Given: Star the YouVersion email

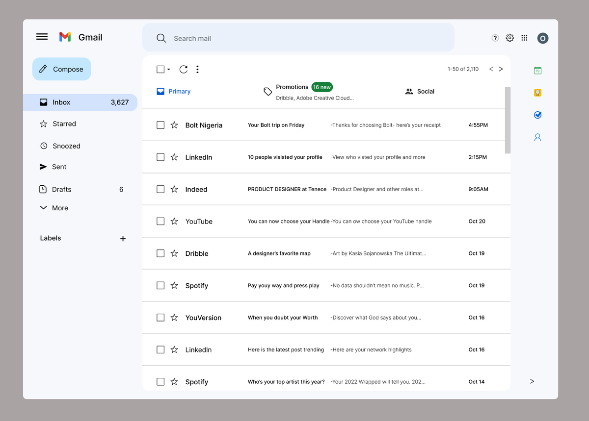Looking at the screenshot, I should pyautogui.click(x=174, y=318).
